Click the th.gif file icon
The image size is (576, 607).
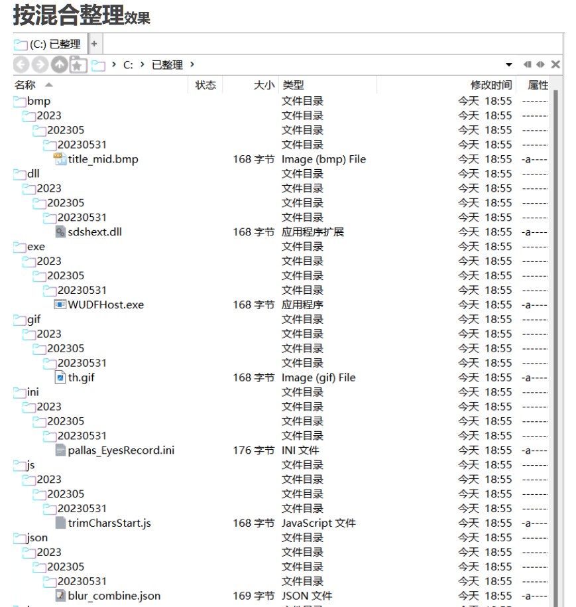[60, 377]
